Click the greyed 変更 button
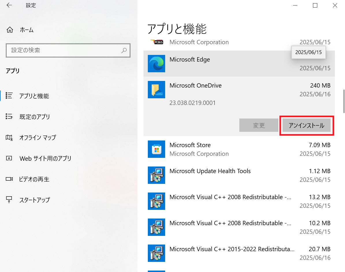 tap(259, 125)
